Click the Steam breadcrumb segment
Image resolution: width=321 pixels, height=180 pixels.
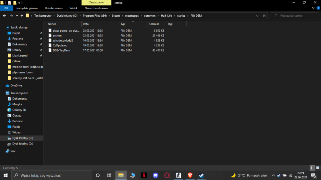(x=116, y=16)
